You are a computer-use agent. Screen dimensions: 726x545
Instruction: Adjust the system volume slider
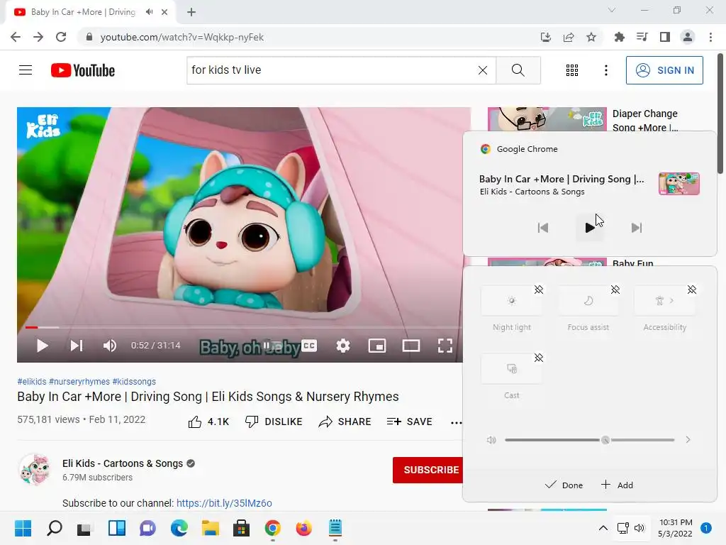pos(589,440)
